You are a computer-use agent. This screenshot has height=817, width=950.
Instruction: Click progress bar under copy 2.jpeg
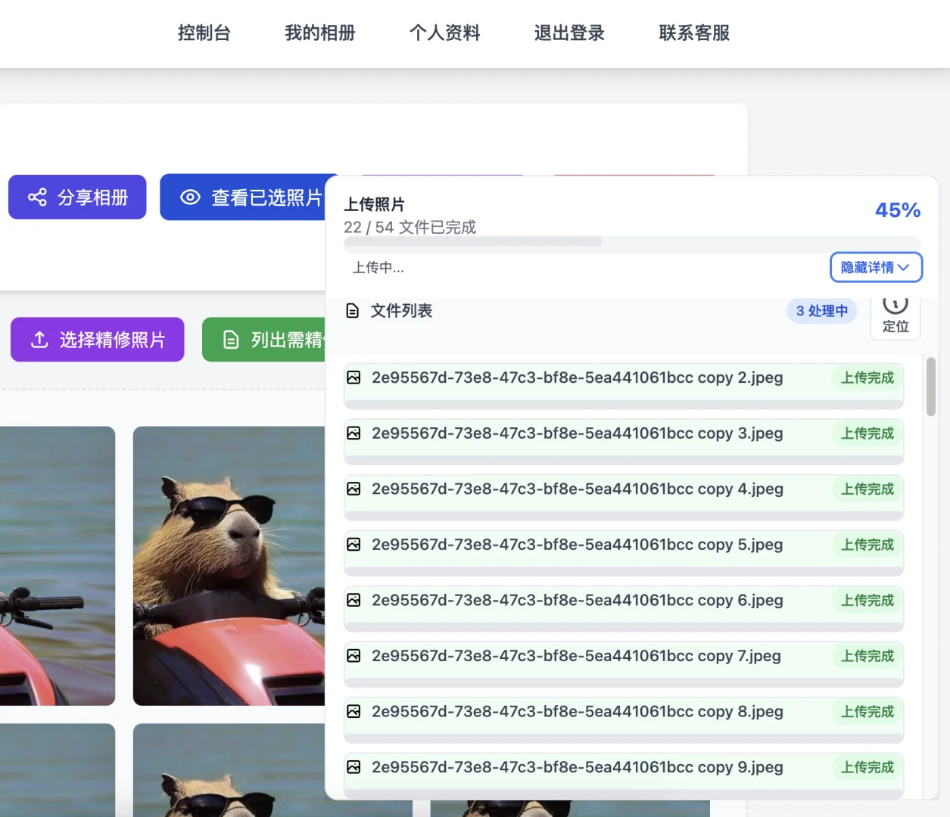[x=624, y=404]
